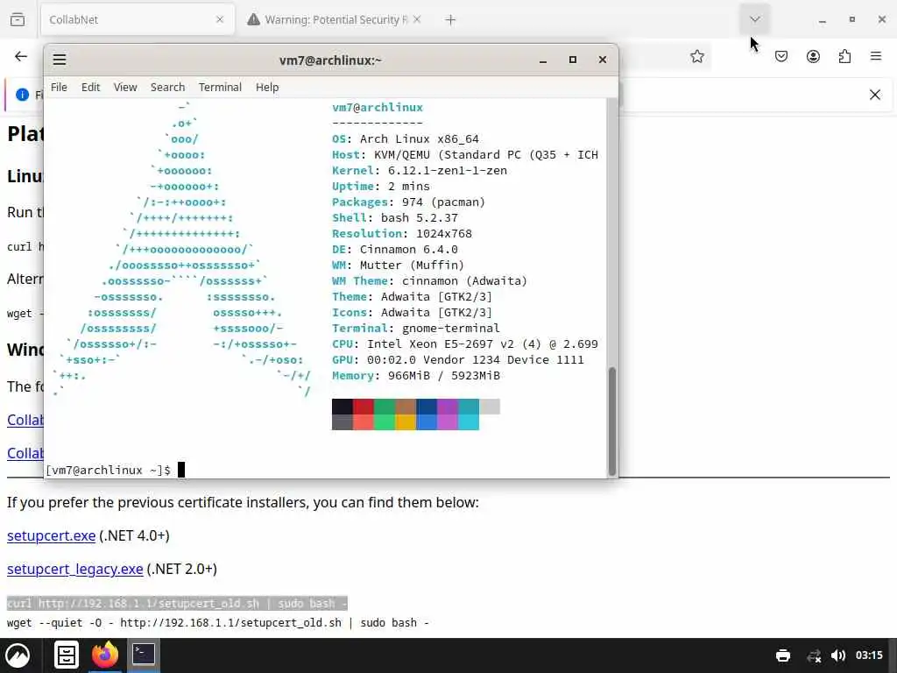Open the Edit menu in terminal
The width and height of the screenshot is (897, 673).
tap(90, 87)
